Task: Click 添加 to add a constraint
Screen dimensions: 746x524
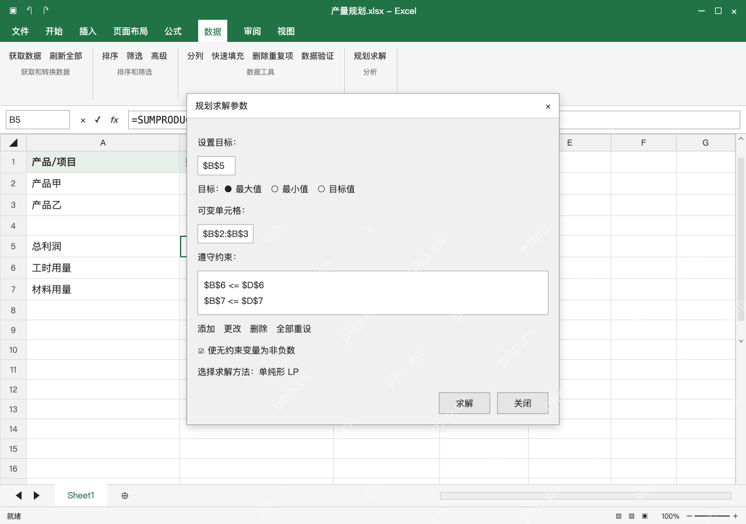Action: tap(206, 329)
